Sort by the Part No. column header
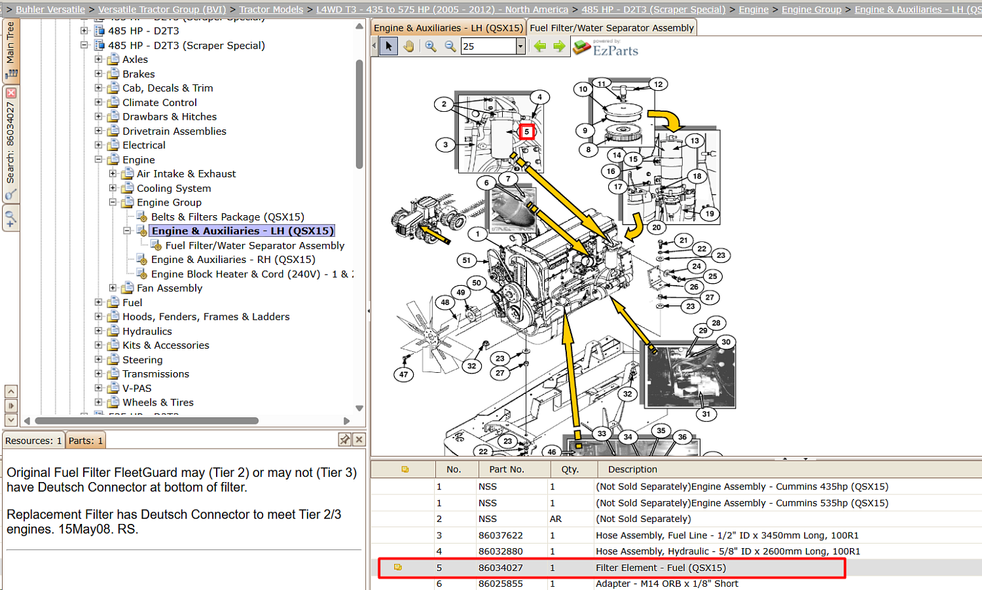 [x=507, y=469]
